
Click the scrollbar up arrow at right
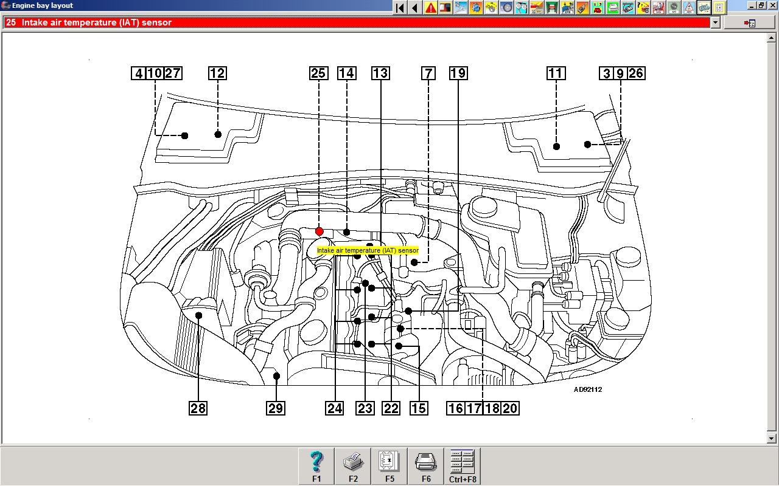[x=772, y=38]
